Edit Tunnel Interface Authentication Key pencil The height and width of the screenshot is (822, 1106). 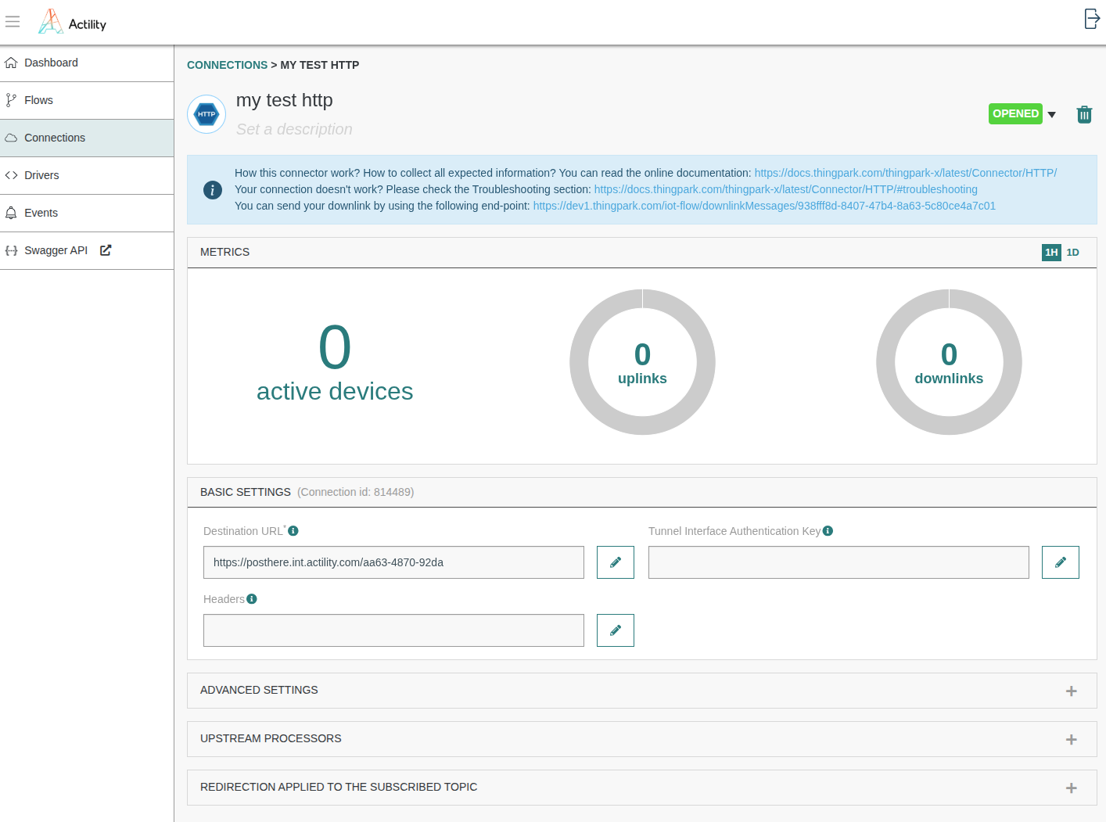coord(1061,562)
